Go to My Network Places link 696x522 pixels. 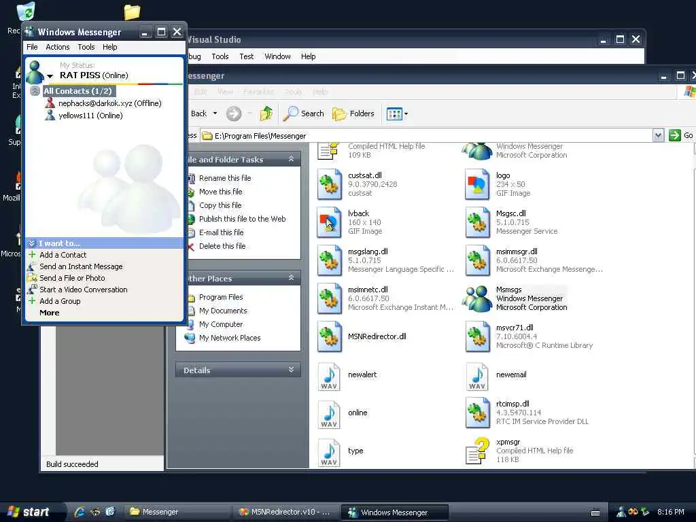pos(230,338)
